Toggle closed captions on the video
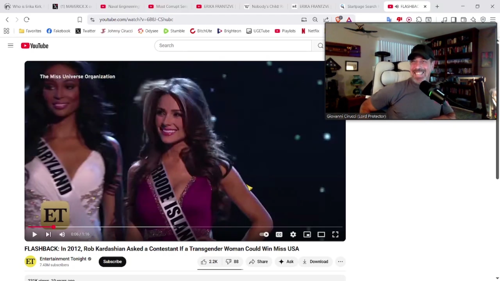 279,235
